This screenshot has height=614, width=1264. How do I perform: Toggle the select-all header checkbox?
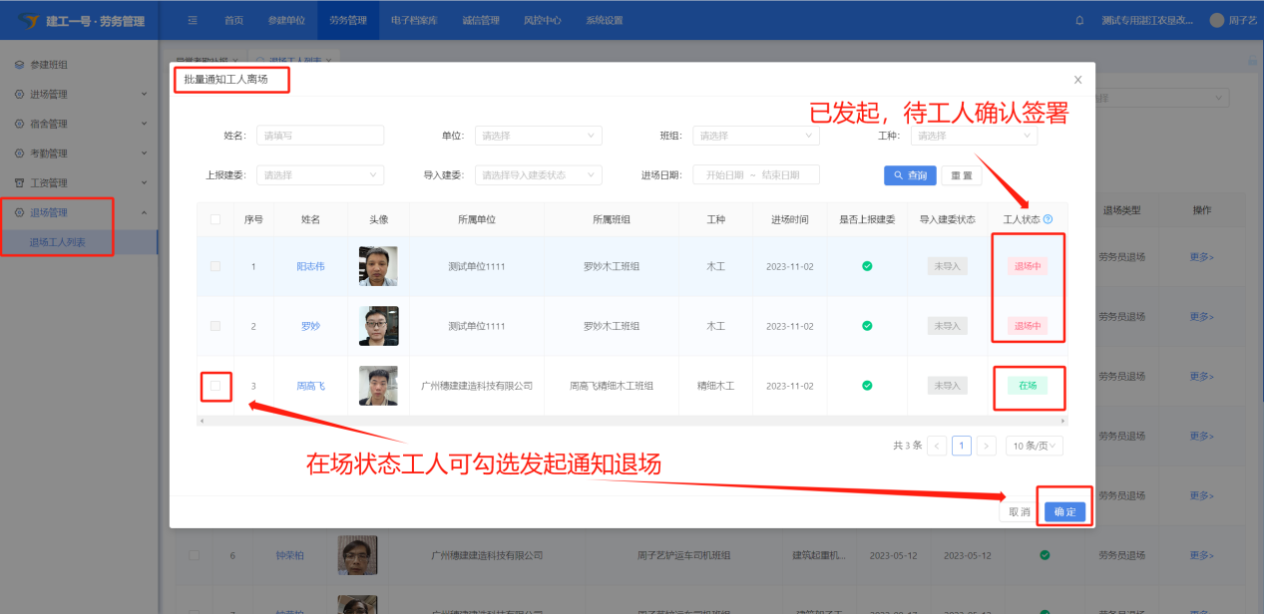pyautogui.click(x=215, y=219)
